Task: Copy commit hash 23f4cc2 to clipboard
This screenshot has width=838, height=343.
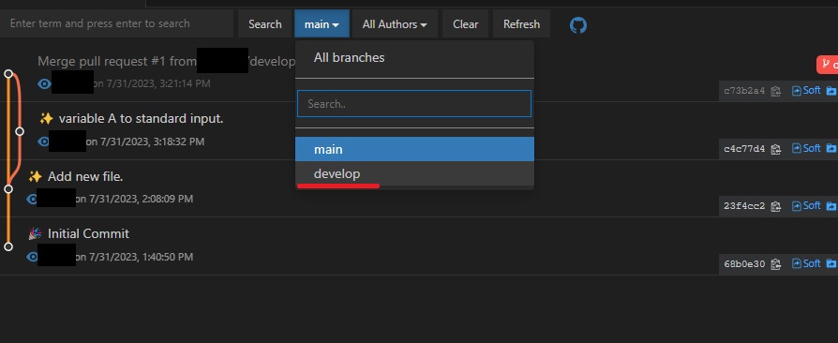Action: point(776,206)
